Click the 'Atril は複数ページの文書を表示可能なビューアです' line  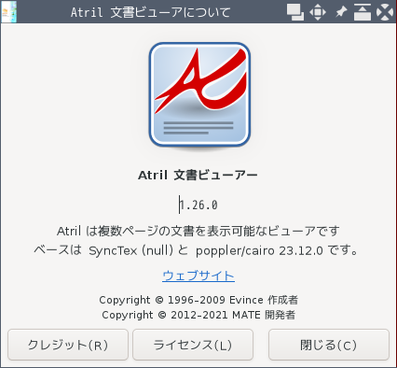[198, 232]
